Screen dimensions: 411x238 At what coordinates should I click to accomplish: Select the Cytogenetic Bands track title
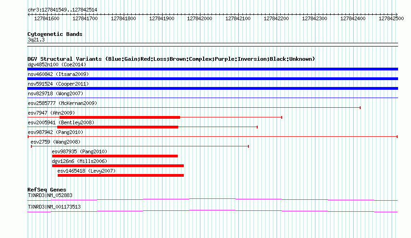coord(55,34)
